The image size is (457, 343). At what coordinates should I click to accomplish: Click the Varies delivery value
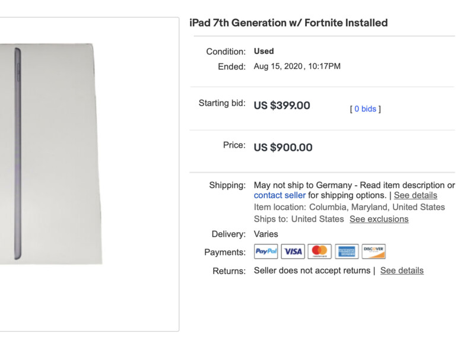(x=266, y=234)
